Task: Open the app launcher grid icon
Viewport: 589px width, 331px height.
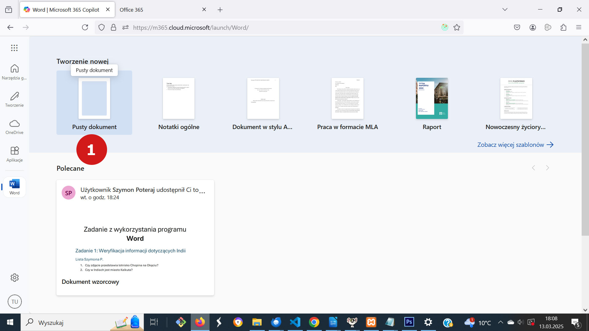Action: pos(14,48)
